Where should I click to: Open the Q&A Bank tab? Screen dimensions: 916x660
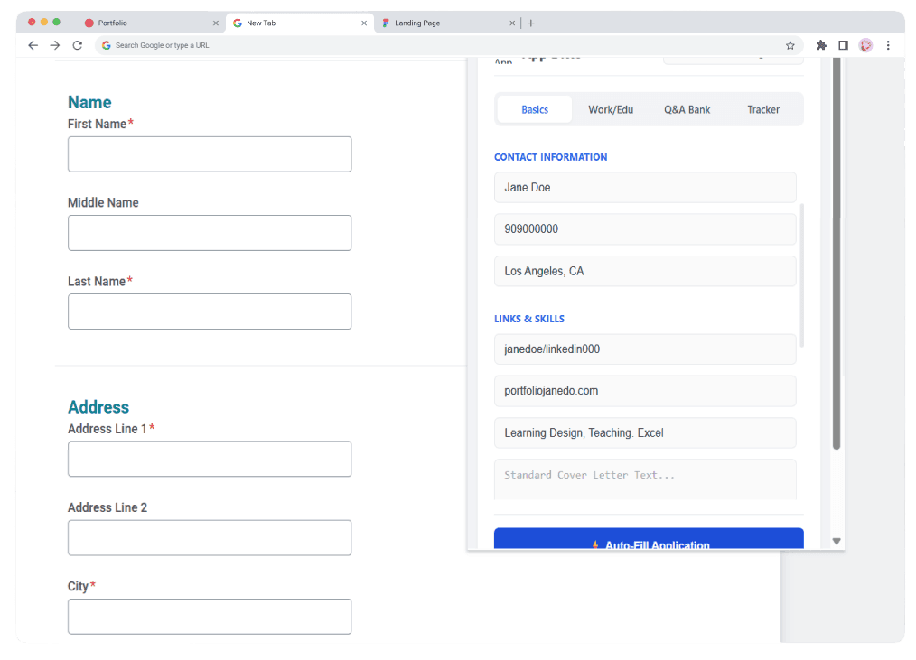click(687, 109)
